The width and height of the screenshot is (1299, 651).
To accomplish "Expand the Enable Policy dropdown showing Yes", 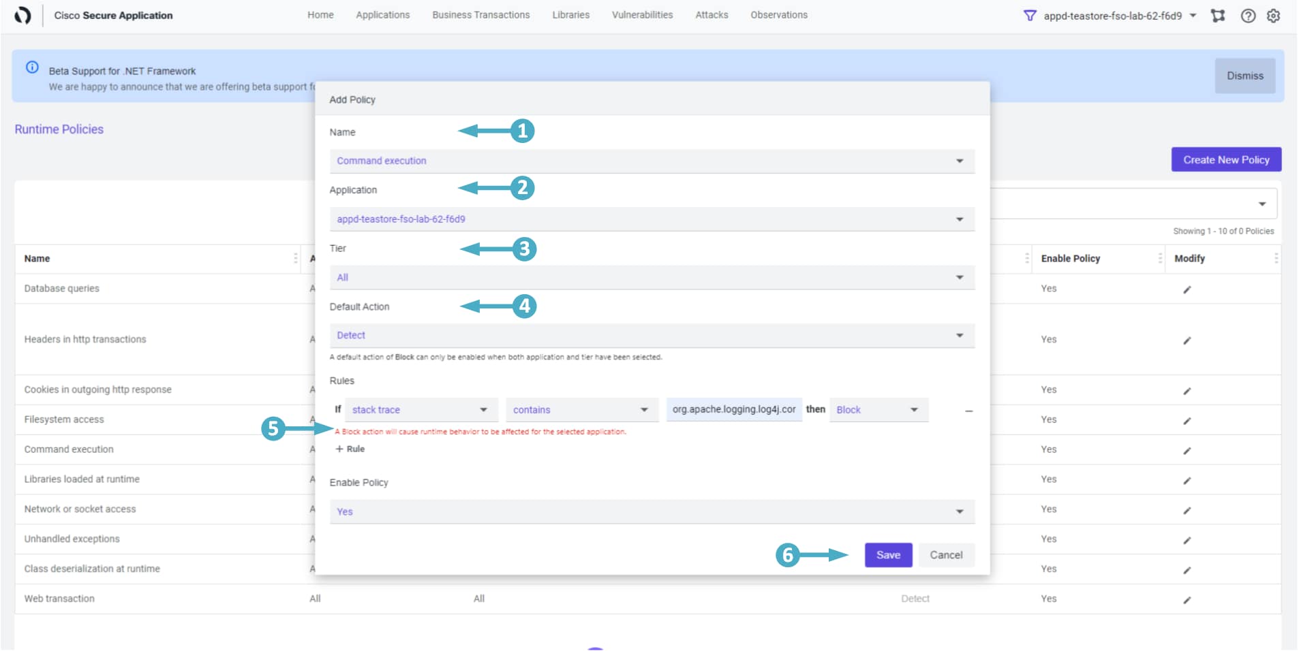I will 651,512.
